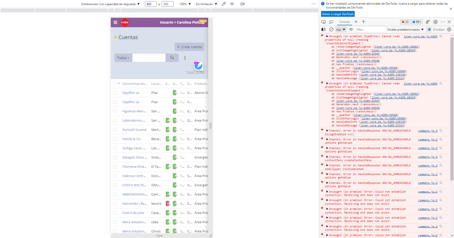The width and height of the screenshot is (454, 238).
Task: Click the Crear cuenta button
Action: tap(189, 47)
